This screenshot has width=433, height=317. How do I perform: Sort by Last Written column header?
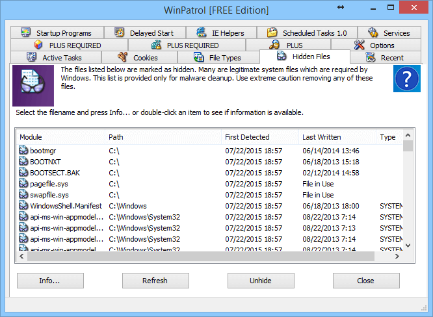[x=337, y=137]
